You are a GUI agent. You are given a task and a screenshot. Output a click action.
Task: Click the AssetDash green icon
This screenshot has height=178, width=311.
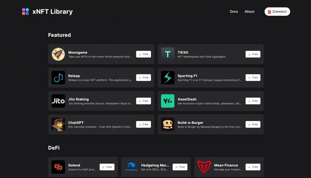point(167,101)
